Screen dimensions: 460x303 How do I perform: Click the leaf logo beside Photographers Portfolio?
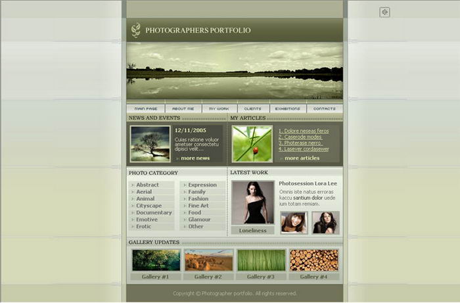click(135, 30)
